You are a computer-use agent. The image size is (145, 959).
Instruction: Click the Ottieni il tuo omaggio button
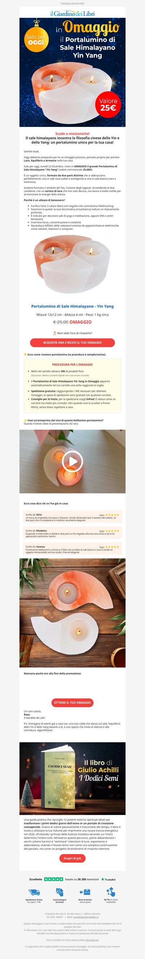pos(72,703)
